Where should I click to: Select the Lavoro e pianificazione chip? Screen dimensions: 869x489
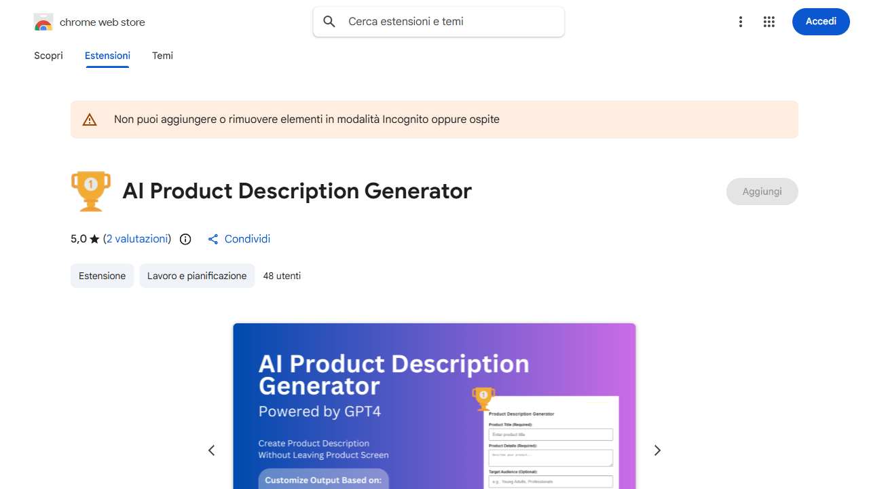(197, 276)
